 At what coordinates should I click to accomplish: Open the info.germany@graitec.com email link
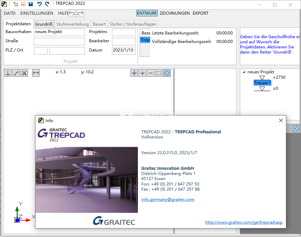pyautogui.click(x=168, y=199)
